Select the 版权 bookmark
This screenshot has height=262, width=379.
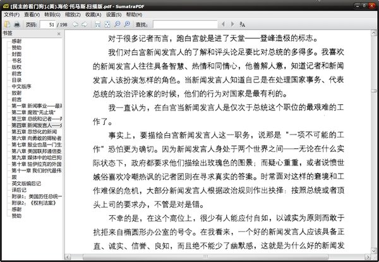tap(16, 67)
